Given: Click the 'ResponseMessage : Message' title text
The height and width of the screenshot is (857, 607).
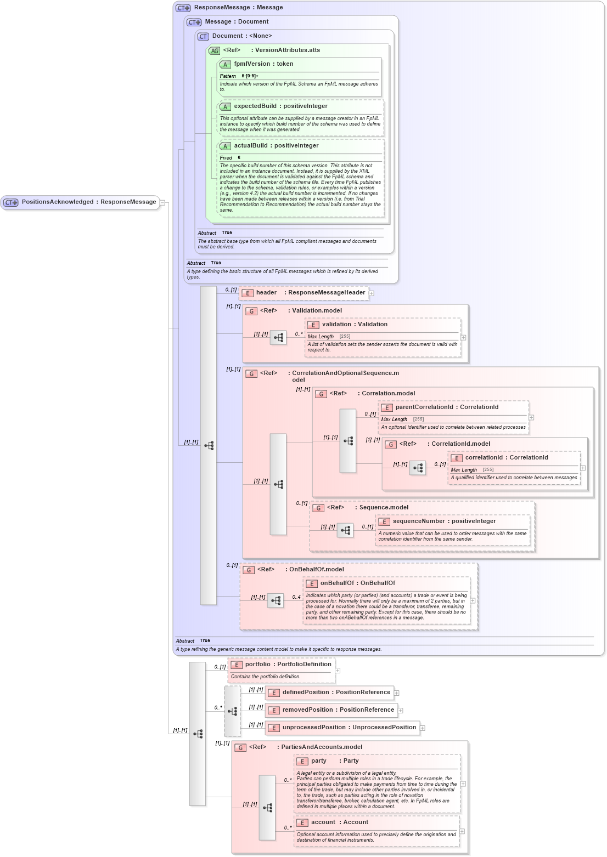Looking at the screenshot, I should click(x=239, y=8).
